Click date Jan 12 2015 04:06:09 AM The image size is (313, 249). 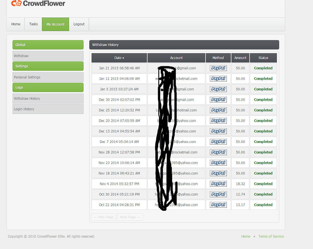pos(119,79)
